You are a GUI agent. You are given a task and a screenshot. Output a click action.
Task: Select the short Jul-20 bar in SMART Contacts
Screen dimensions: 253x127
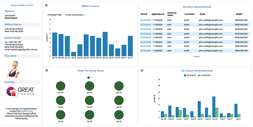74,54
